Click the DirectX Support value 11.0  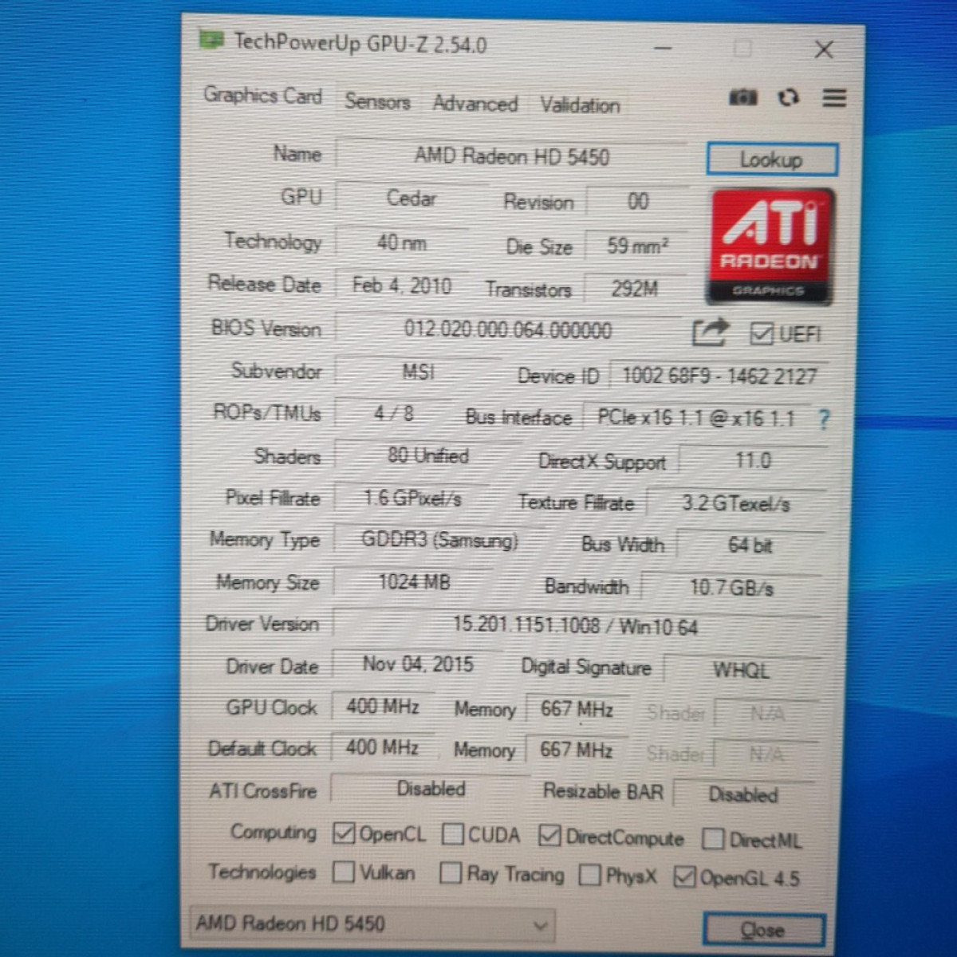tap(752, 461)
